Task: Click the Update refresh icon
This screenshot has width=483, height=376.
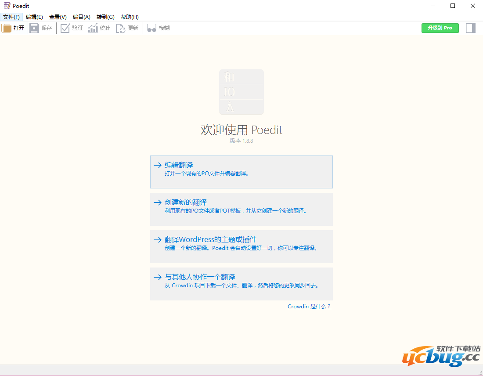Action: click(x=120, y=28)
